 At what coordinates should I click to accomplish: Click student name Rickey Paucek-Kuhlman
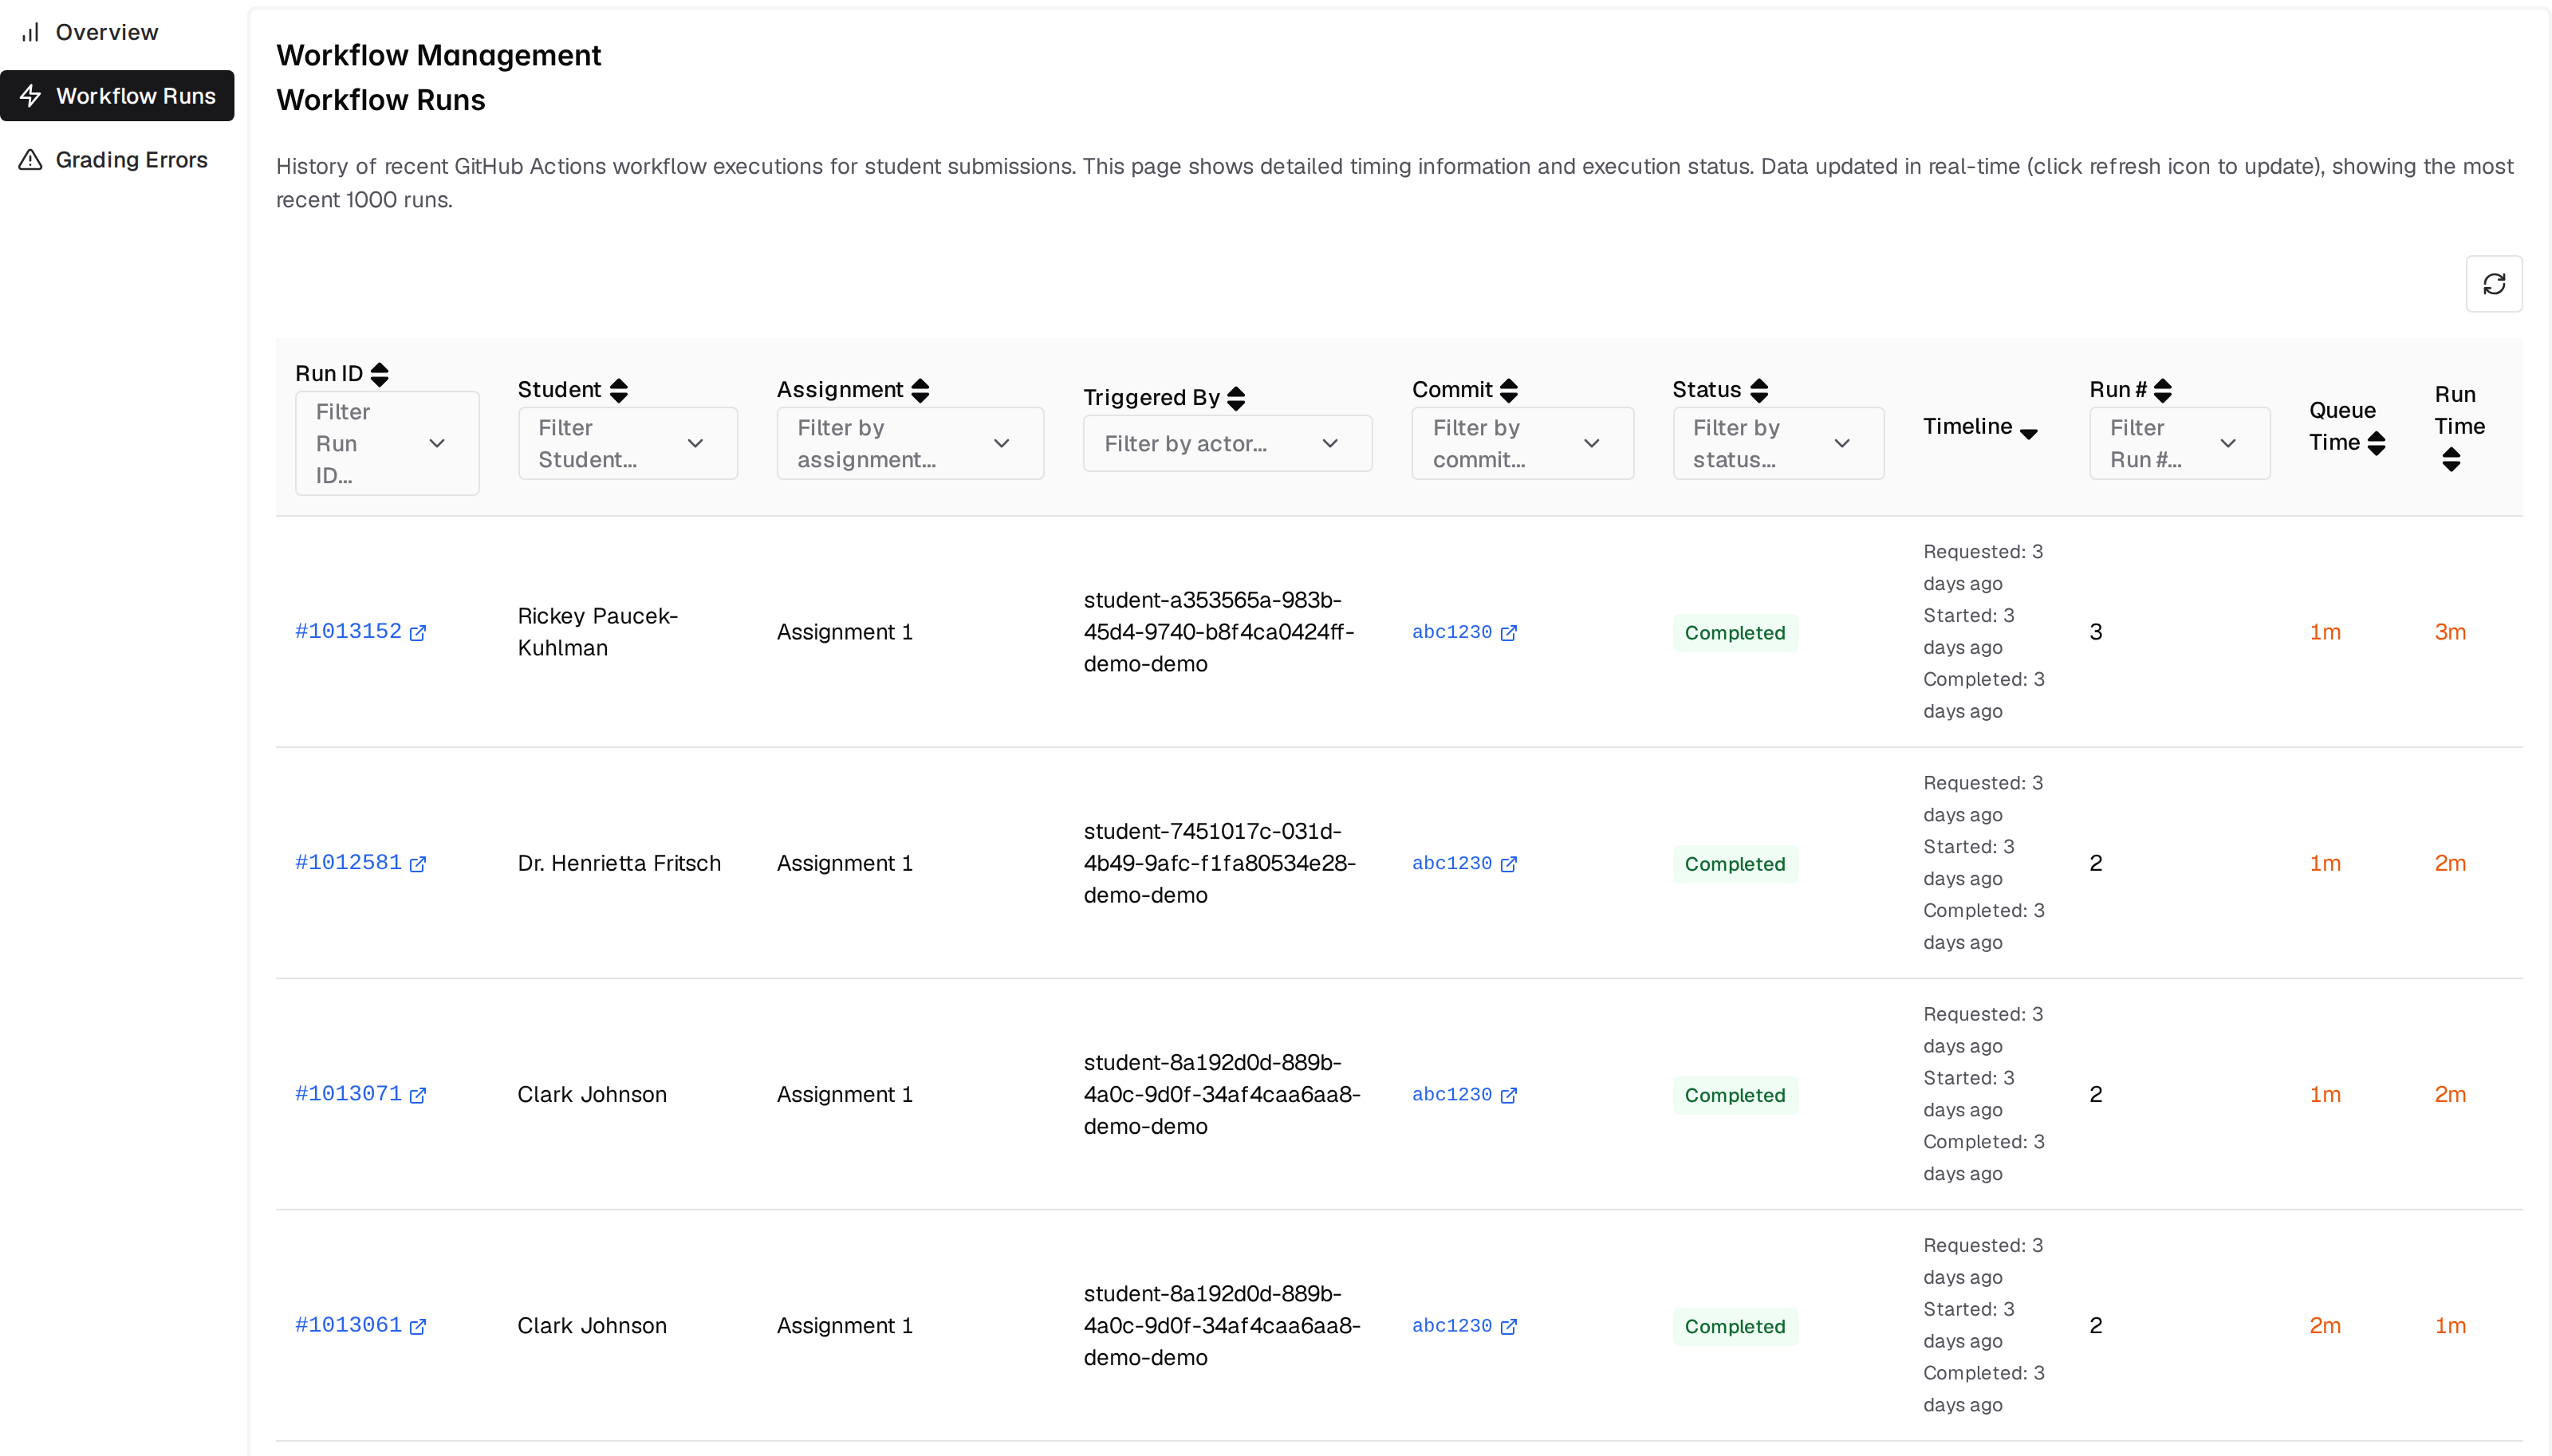click(x=598, y=632)
